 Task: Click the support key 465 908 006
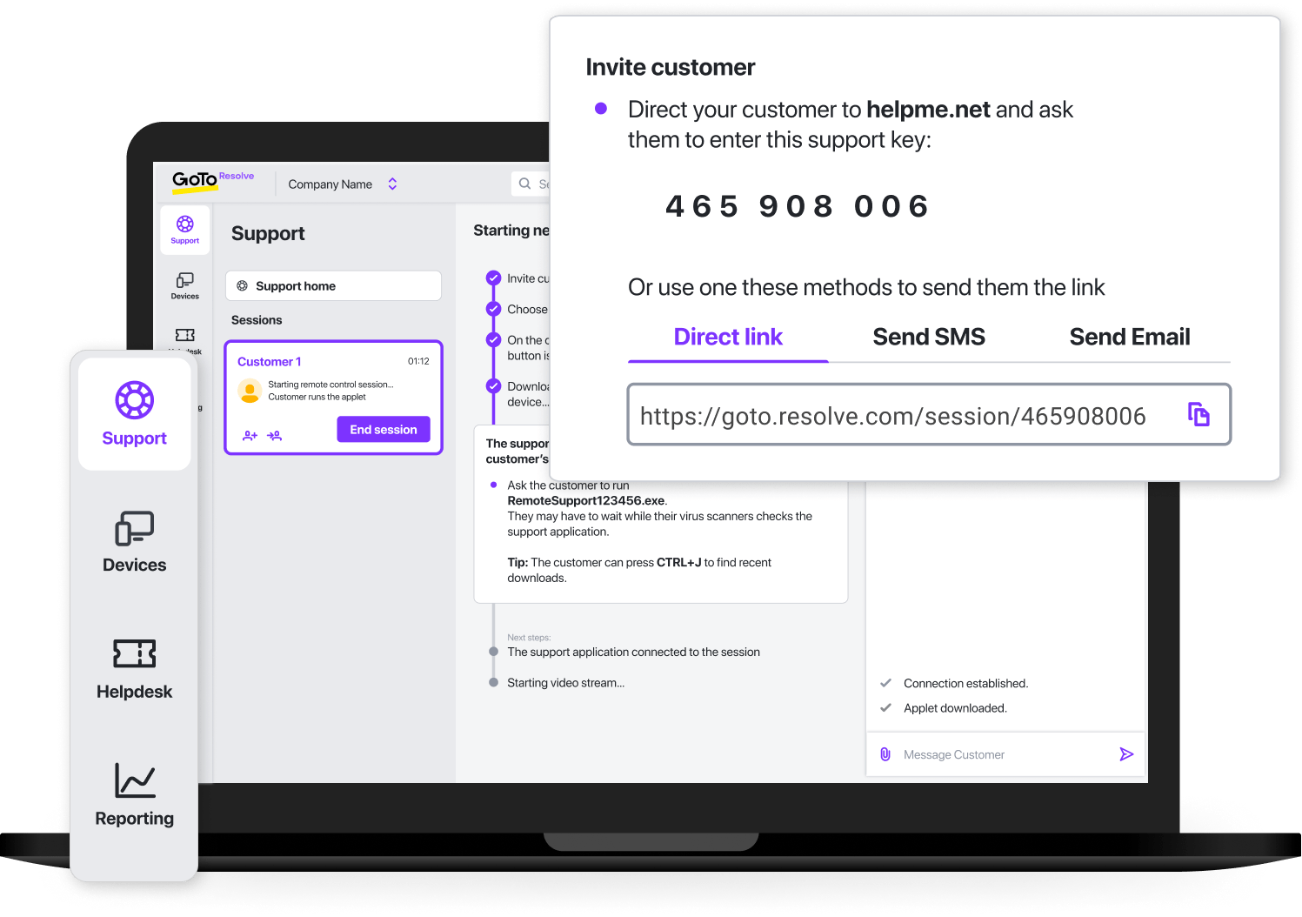798,207
